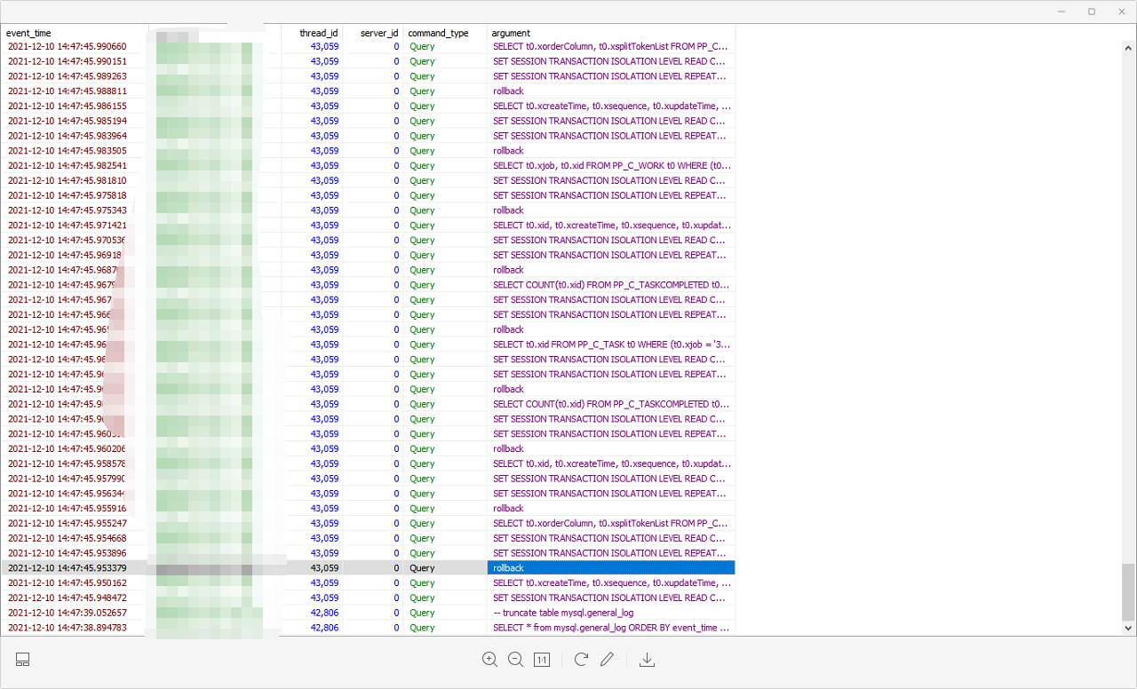Screen dimensions: 1137x689
Task: Toggle the thumbnail strip panel icon
Action: click(23, 660)
